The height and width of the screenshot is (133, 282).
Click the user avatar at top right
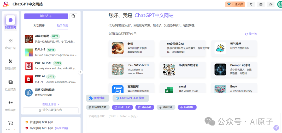tap(280, 4)
